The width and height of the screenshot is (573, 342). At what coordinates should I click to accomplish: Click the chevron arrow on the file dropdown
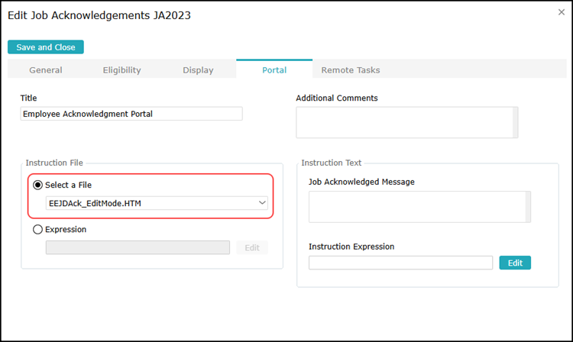click(262, 203)
